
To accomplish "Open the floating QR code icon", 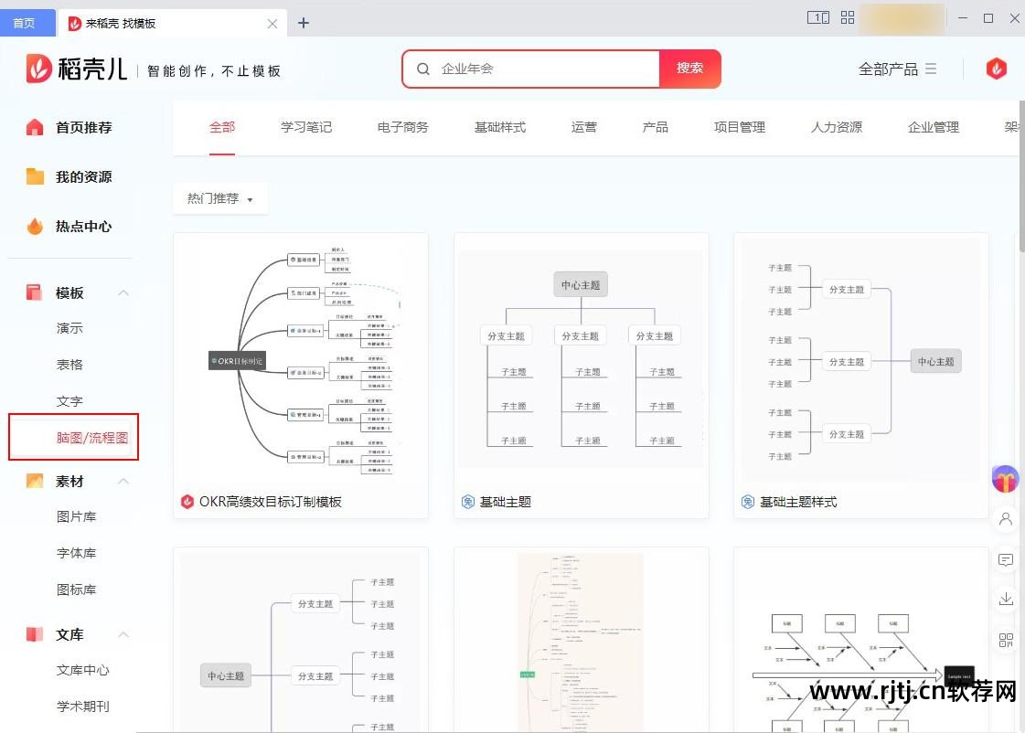I will (x=1006, y=640).
